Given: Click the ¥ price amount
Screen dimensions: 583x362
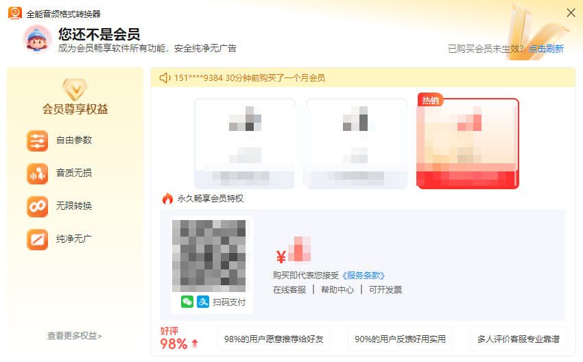Looking at the screenshot, I should [x=294, y=250].
